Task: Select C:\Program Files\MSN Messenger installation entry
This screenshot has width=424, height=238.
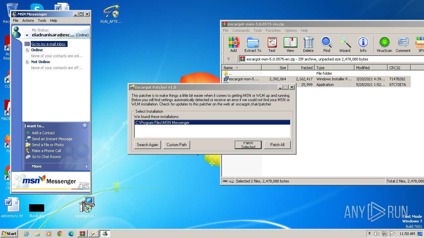Action: [212, 123]
